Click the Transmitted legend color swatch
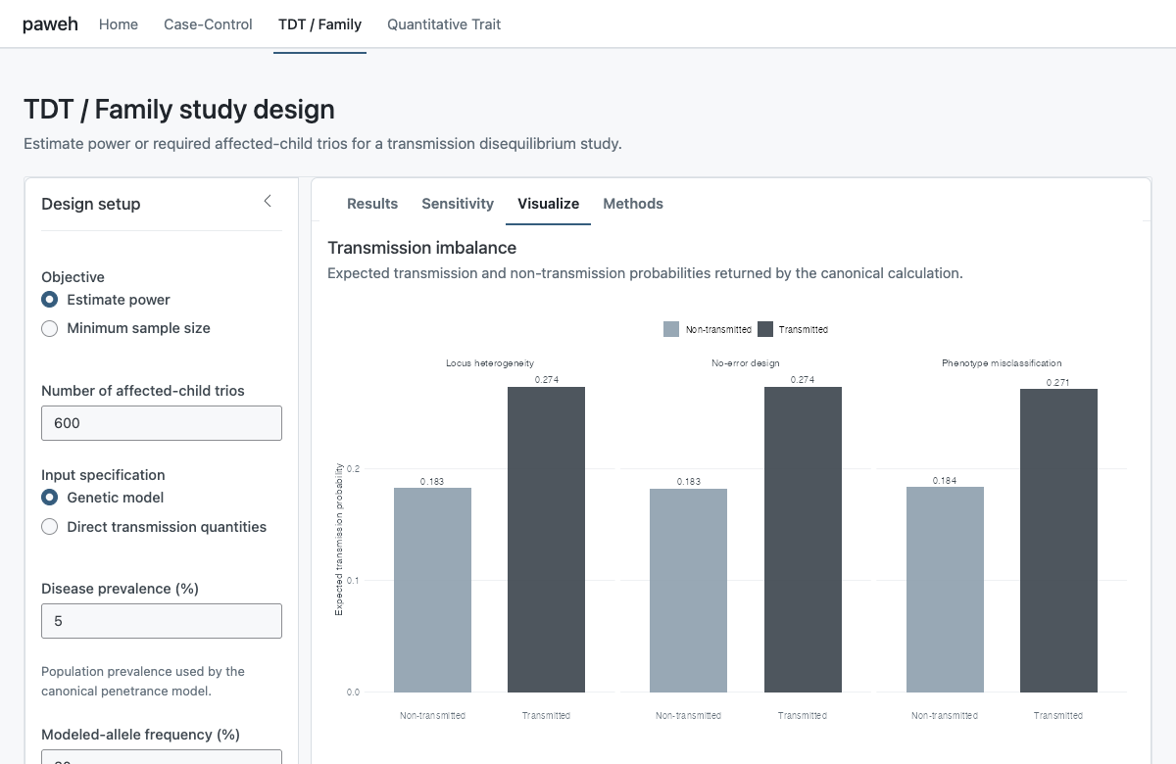1176x764 pixels. 765,329
